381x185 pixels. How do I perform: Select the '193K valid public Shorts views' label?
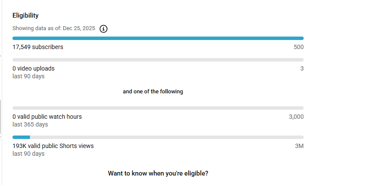(53, 146)
